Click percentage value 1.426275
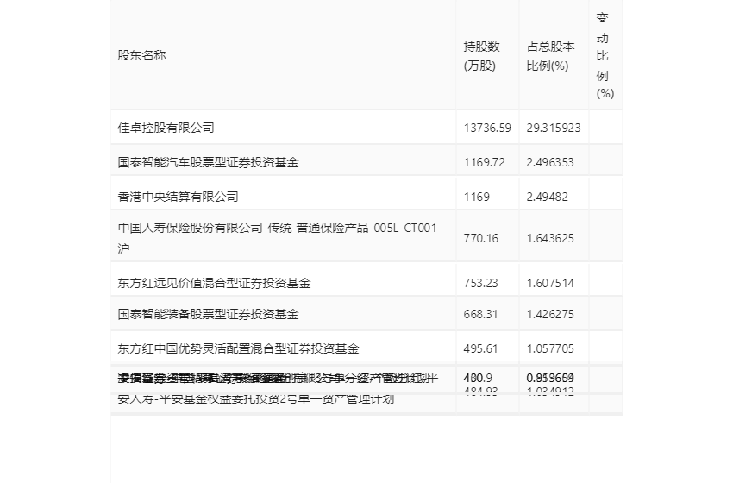This screenshot has width=733, height=483. coord(550,314)
